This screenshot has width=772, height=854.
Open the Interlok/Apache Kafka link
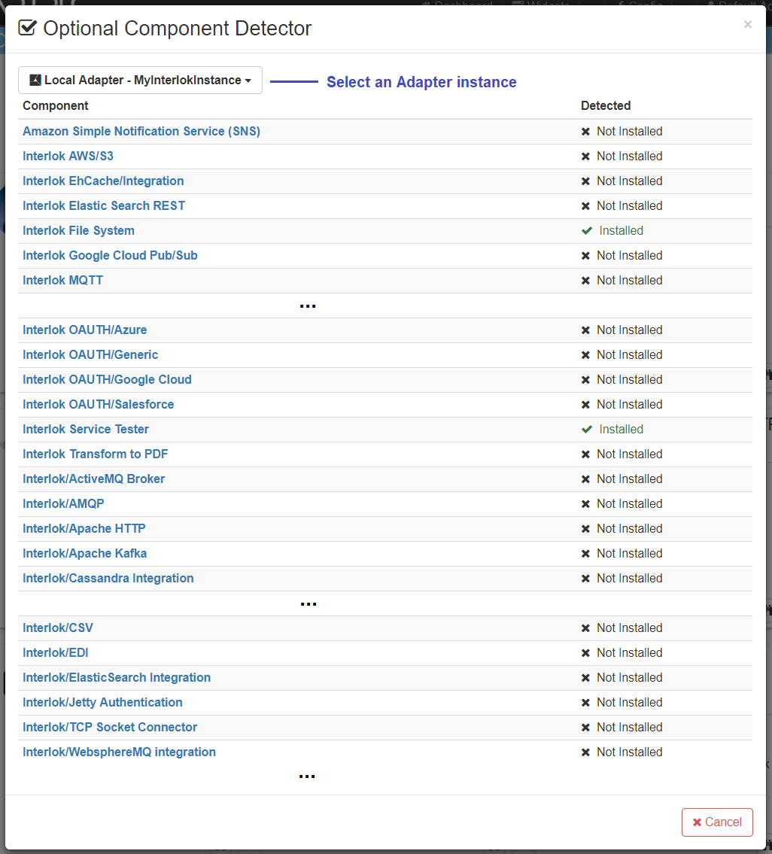click(x=84, y=553)
